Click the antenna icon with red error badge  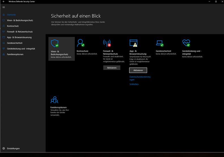pos(107,43)
